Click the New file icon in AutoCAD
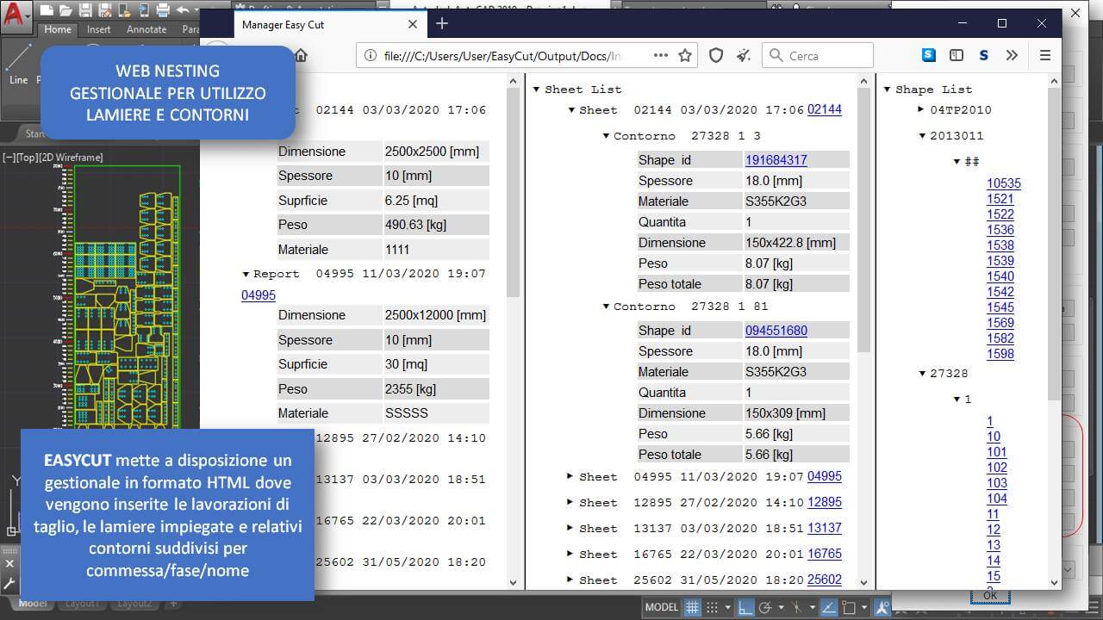1103x620 pixels. [47, 10]
